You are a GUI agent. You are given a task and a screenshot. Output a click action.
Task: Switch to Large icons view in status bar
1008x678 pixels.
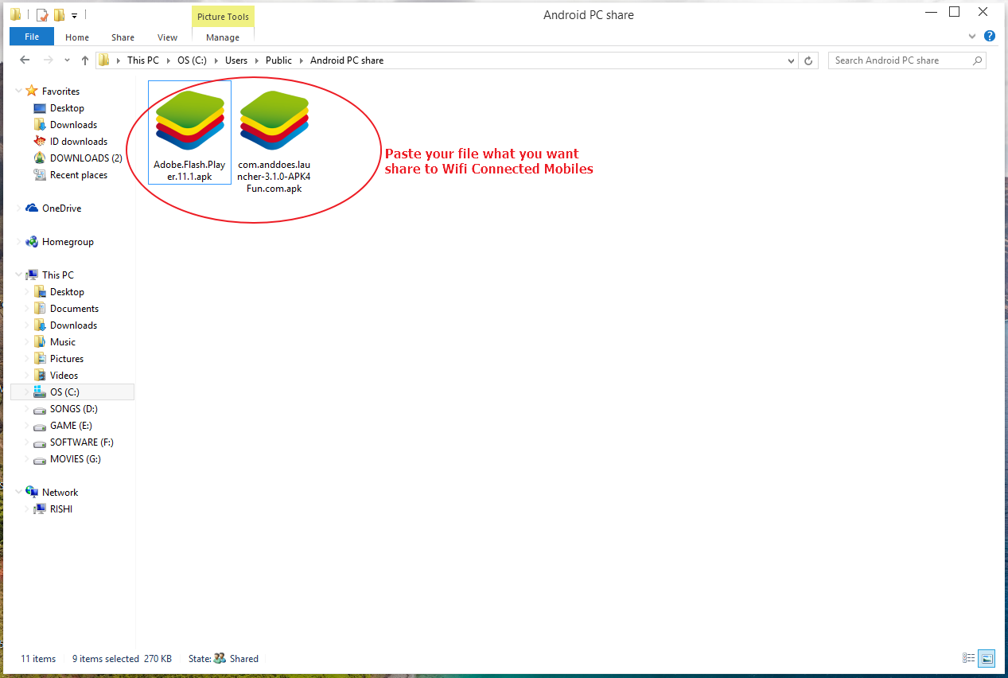[987, 658]
